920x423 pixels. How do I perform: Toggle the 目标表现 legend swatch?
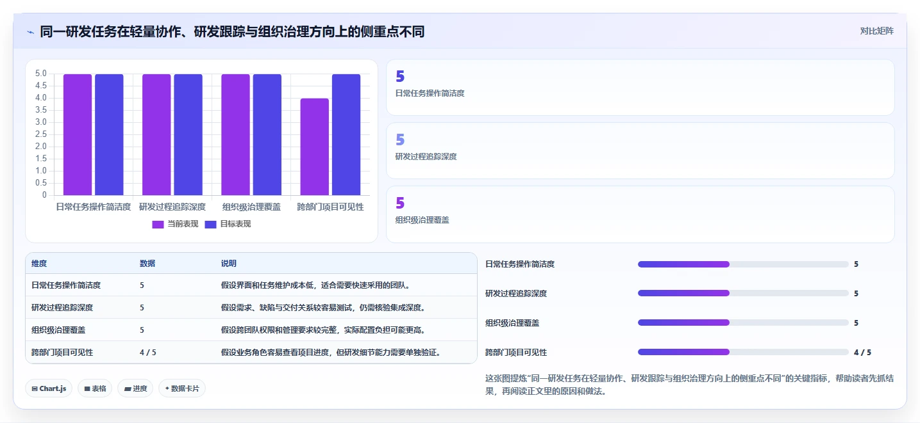point(210,224)
